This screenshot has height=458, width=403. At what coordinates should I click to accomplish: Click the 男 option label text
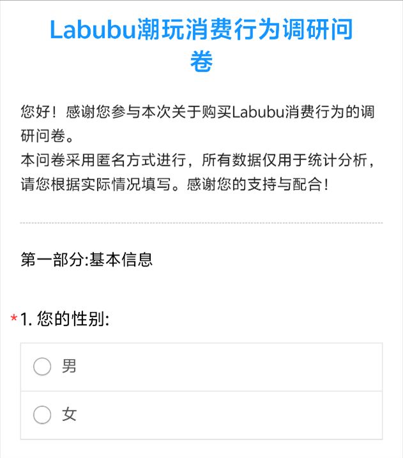tap(69, 367)
